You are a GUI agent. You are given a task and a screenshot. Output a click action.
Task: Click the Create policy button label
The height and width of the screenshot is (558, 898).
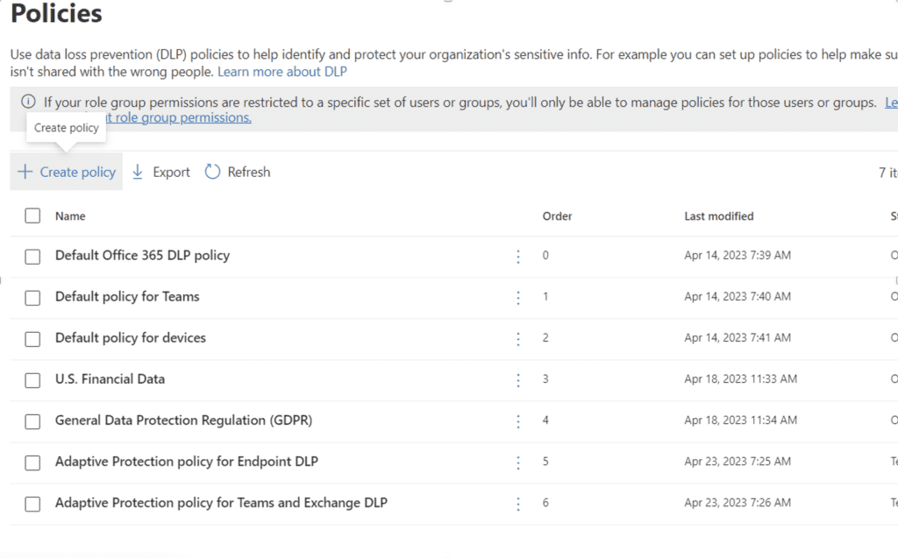[x=78, y=172]
